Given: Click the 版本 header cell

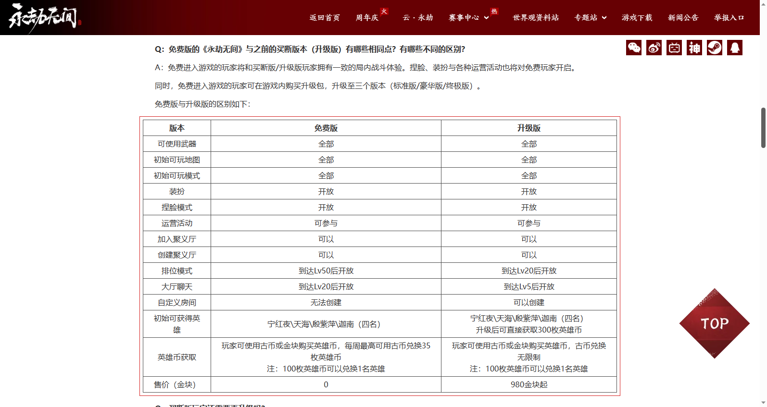Looking at the screenshot, I should click(x=177, y=128).
